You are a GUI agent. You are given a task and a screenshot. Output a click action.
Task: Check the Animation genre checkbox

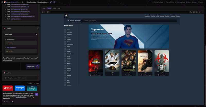(x=65, y=35)
